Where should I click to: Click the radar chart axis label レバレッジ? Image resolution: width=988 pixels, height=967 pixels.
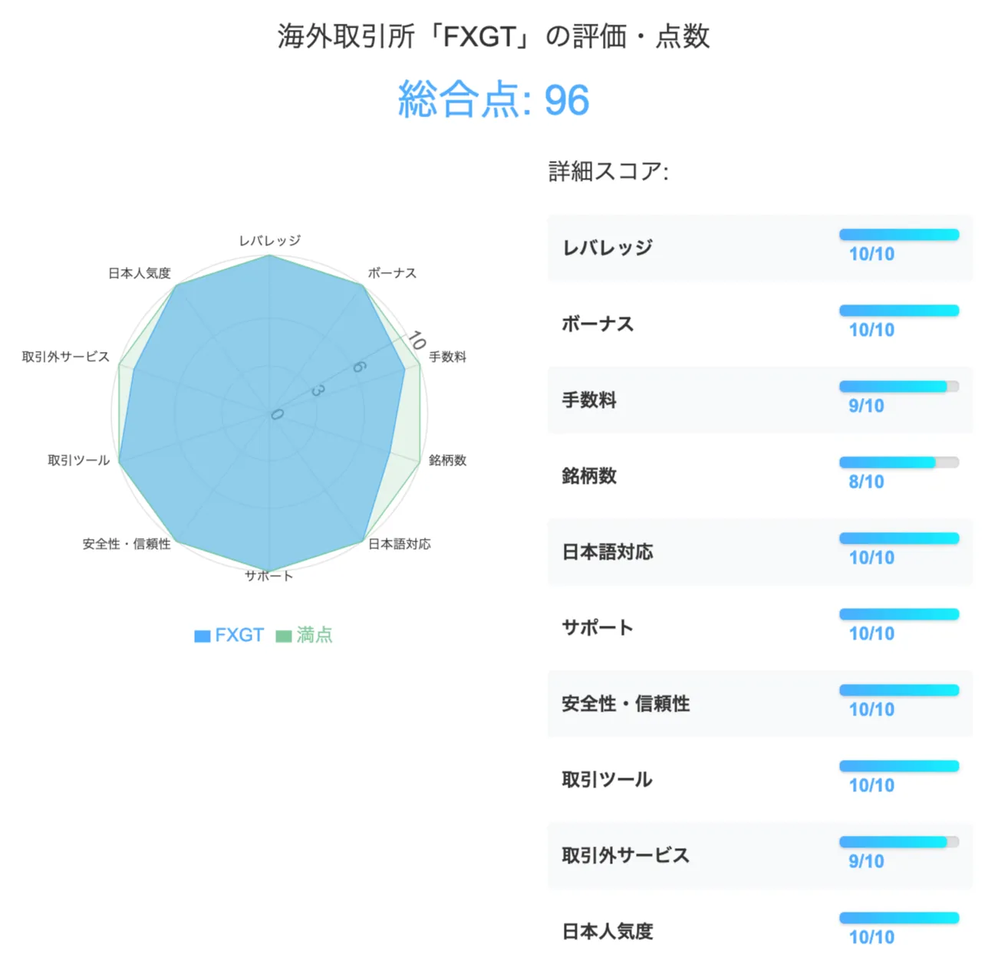click(x=269, y=241)
